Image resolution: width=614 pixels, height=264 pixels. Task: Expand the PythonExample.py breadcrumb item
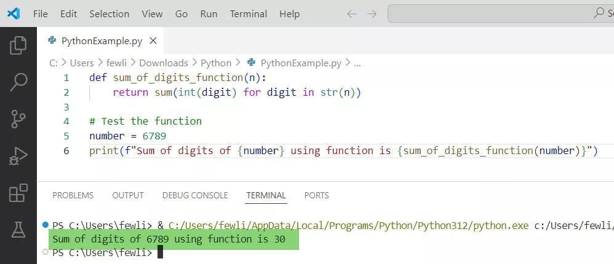tap(300, 63)
